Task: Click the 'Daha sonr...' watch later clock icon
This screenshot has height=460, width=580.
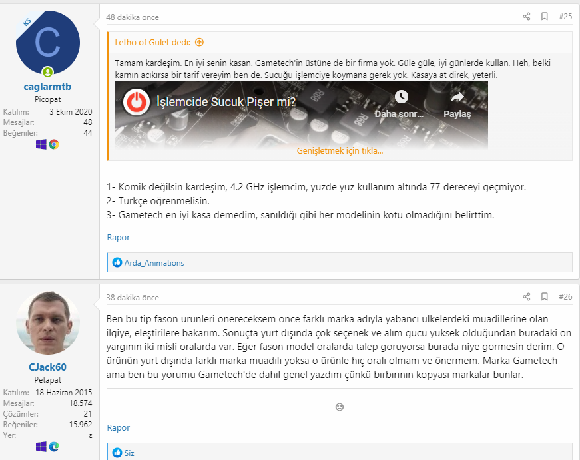Action: [x=401, y=97]
